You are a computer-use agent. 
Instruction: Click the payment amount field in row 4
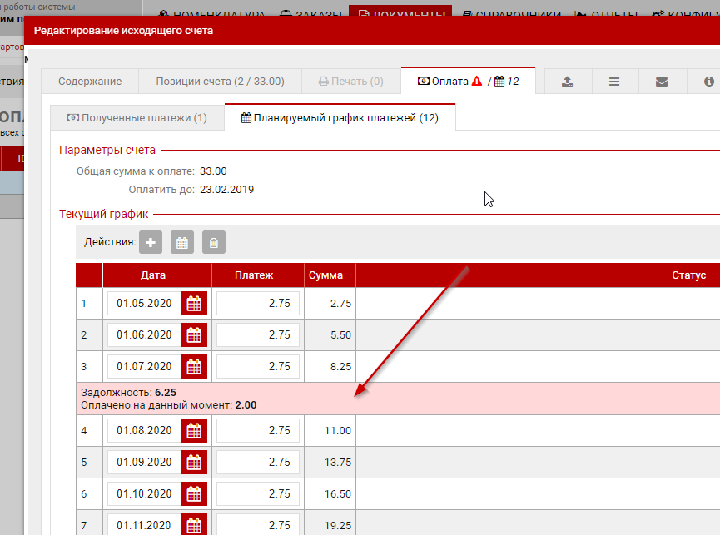coord(258,431)
